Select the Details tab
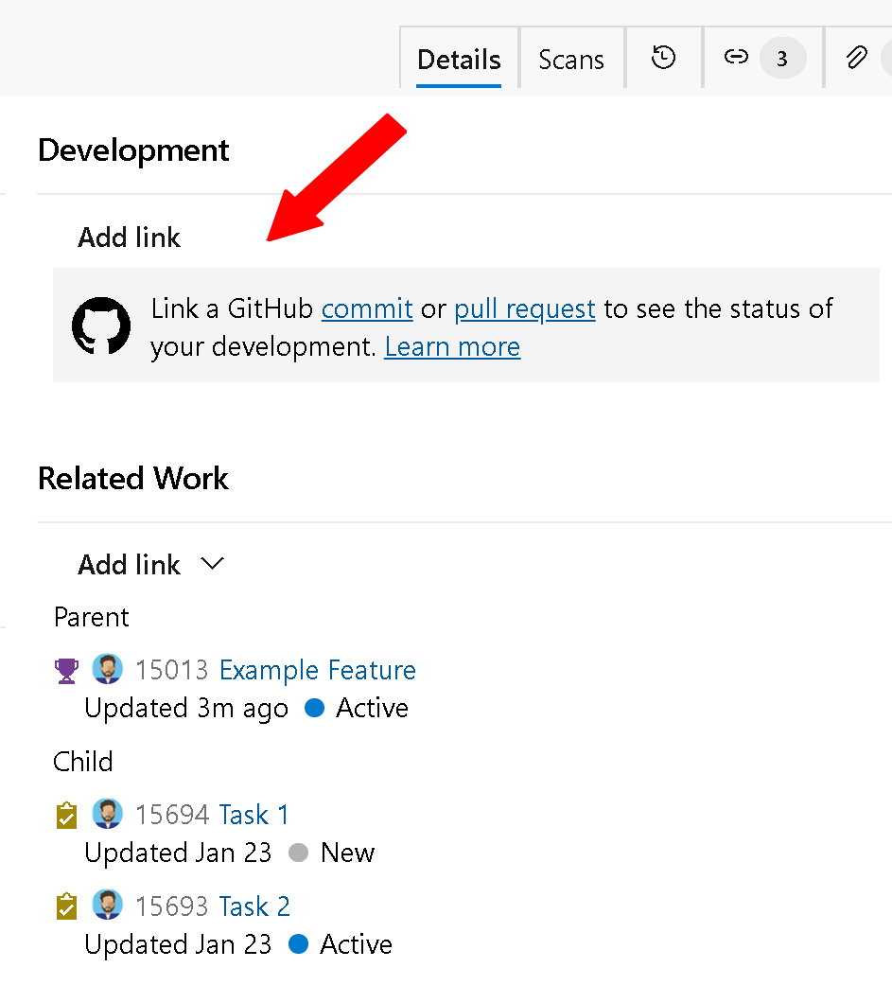This screenshot has height=1003, width=892. [459, 59]
